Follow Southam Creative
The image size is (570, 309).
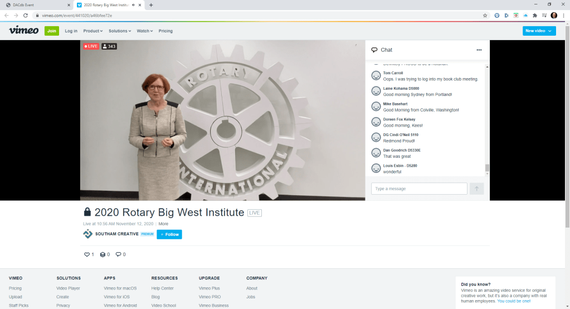coord(169,234)
